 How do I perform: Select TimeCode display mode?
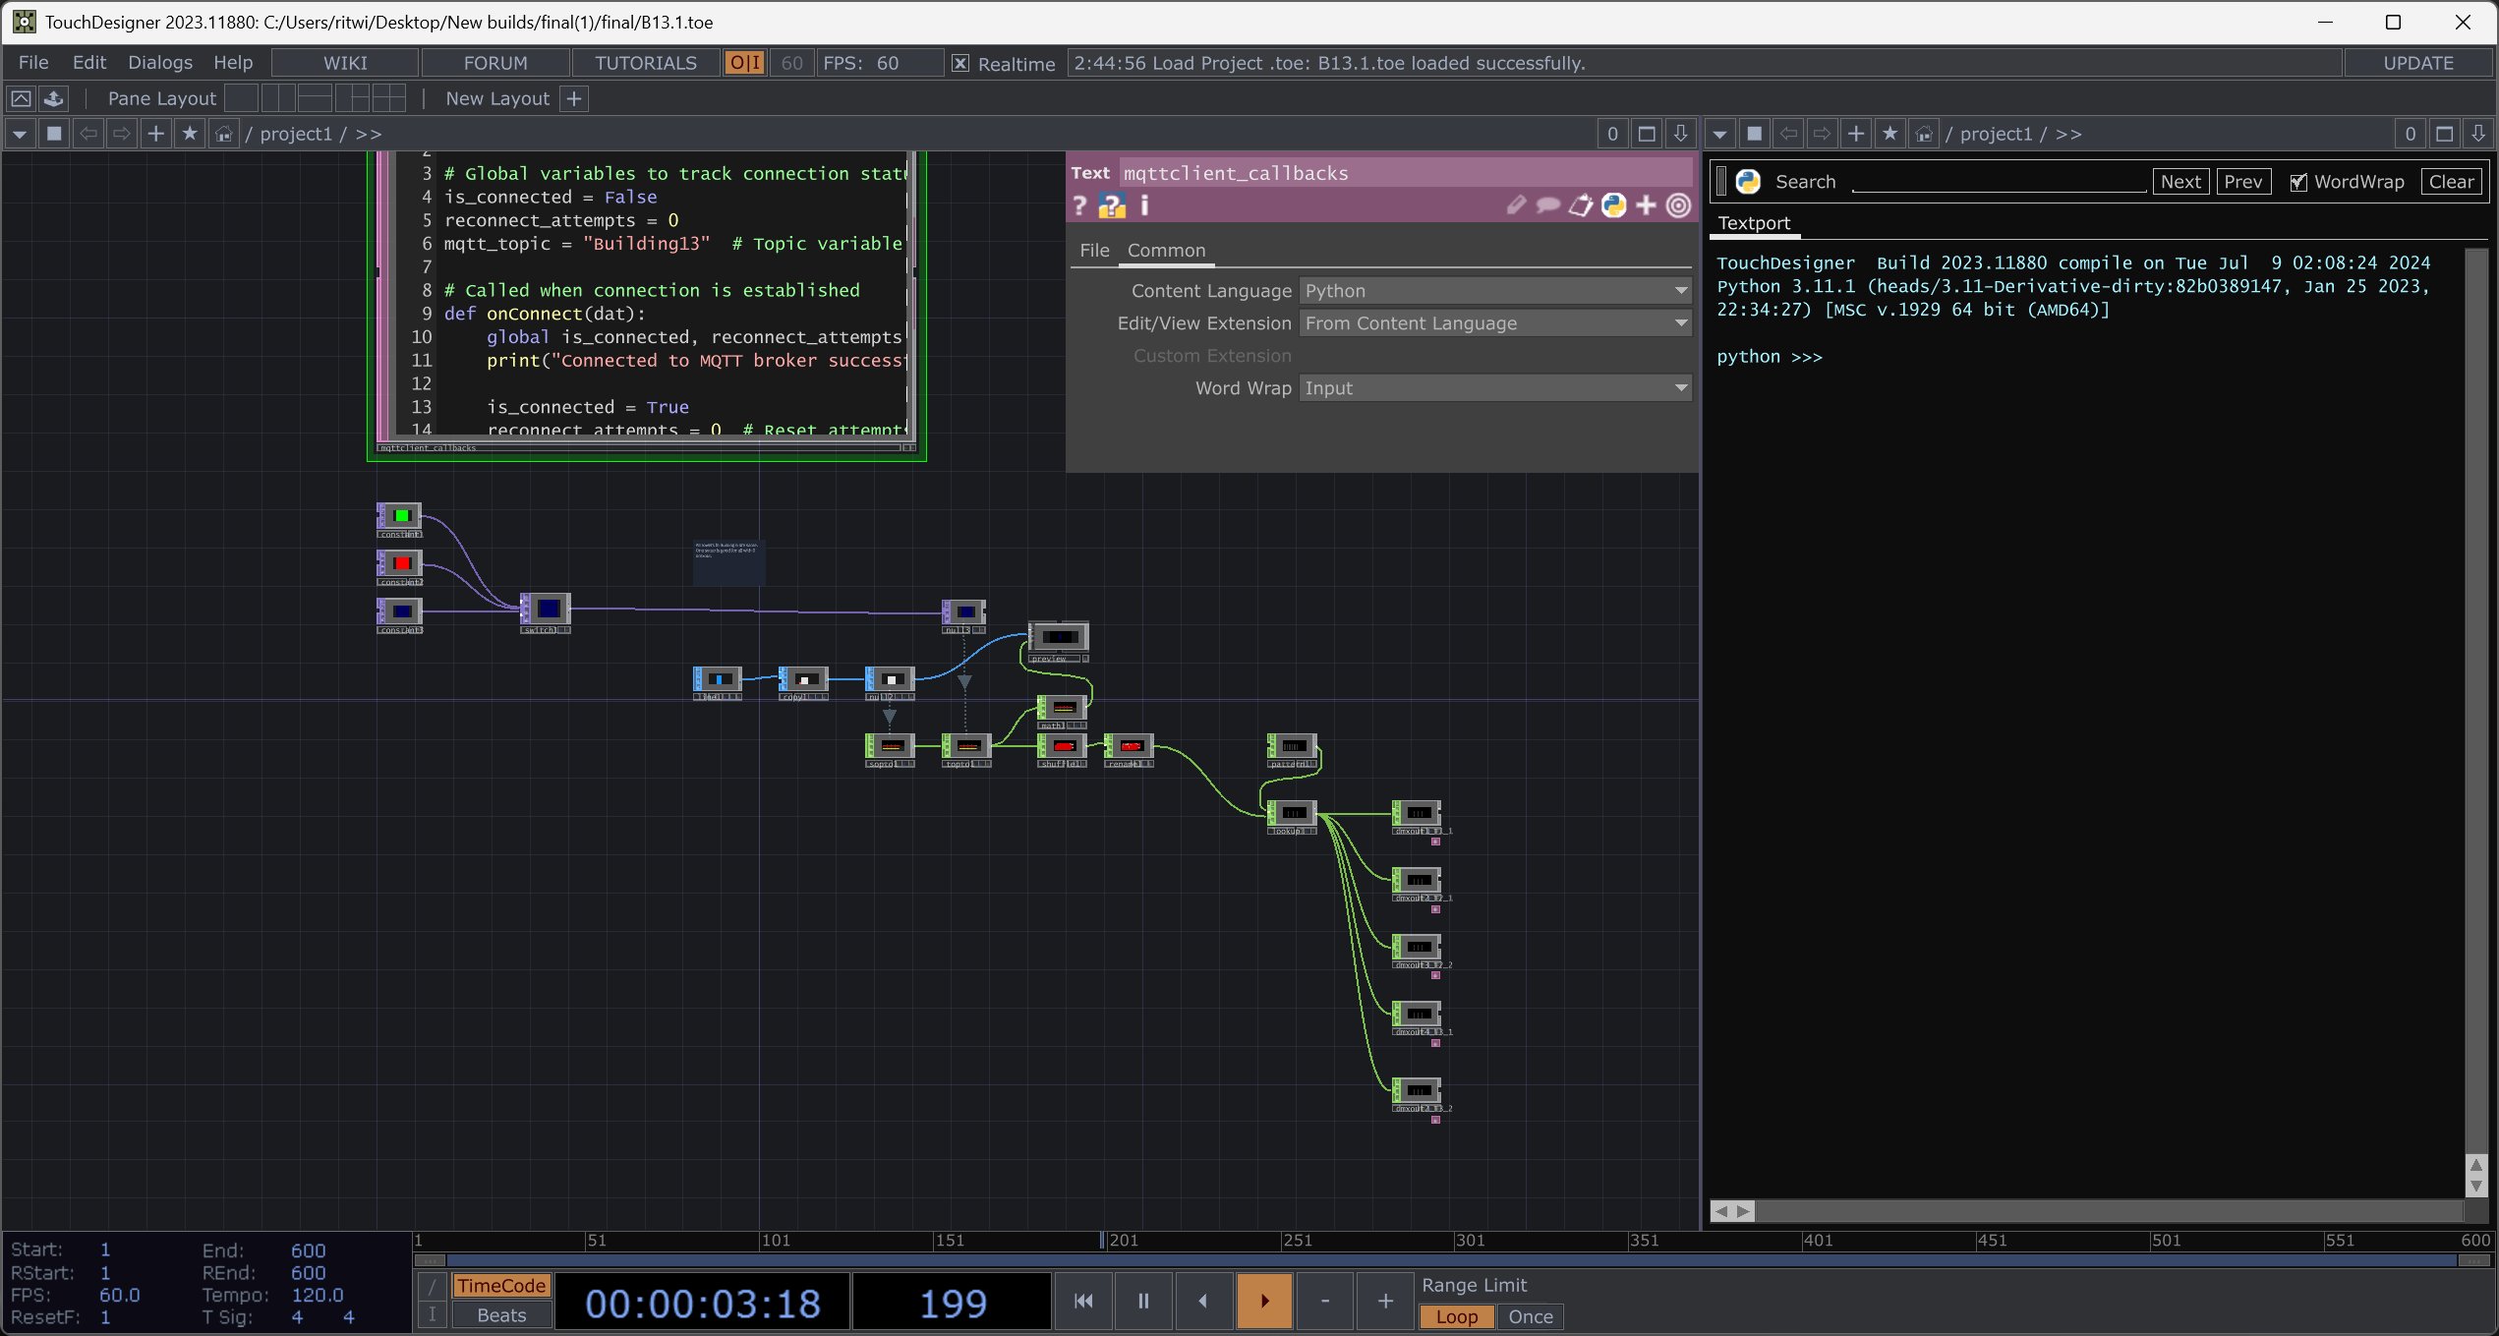501,1285
